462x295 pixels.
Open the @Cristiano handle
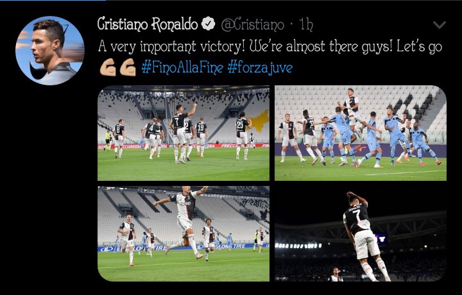(253, 25)
